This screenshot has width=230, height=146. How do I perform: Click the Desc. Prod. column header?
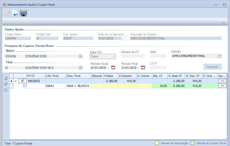click(x=78, y=76)
